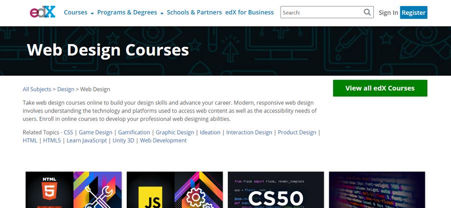The image size is (451, 208).
Task: Open Schools & Partners menu item
Action: pos(194,12)
